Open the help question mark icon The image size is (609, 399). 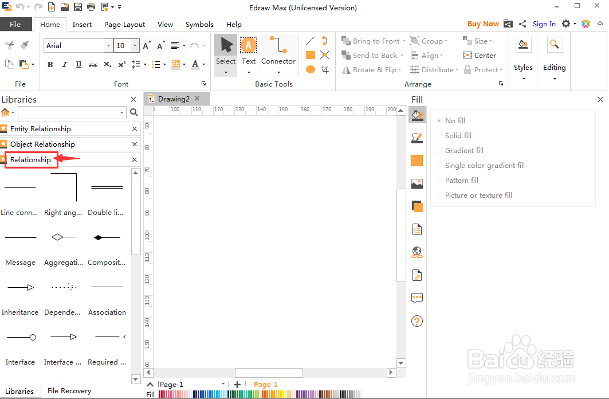(417, 321)
